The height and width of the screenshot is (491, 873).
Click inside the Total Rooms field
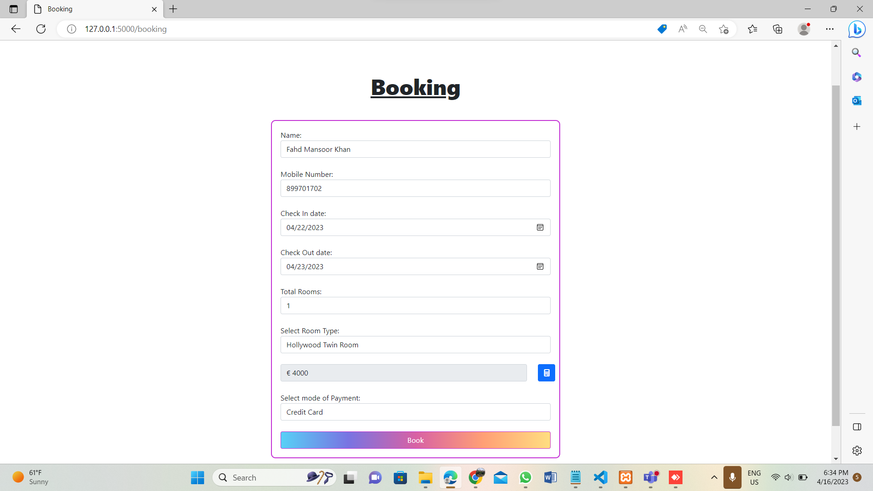pyautogui.click(x=415, y=306)
